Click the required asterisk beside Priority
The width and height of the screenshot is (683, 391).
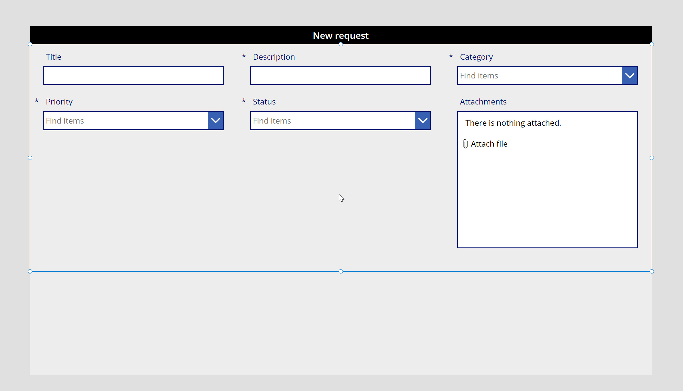coord(37,101)
